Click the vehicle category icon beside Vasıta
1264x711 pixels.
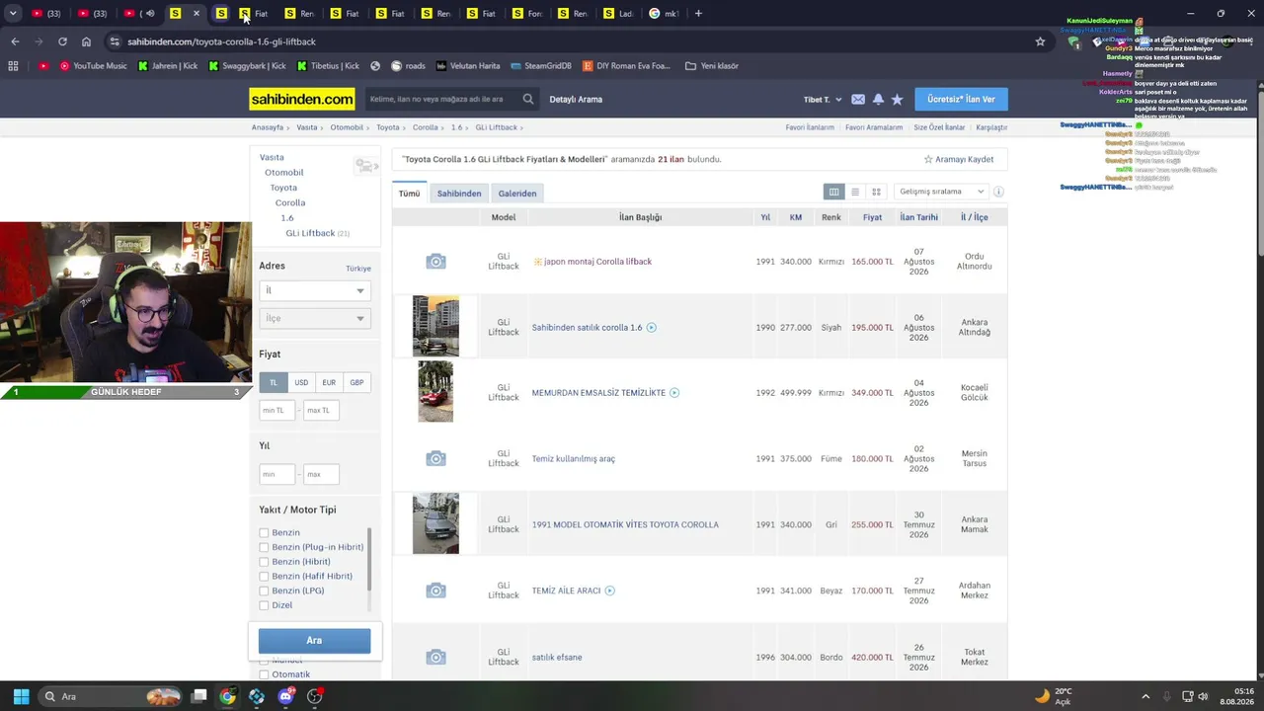(x=366, y=166)
